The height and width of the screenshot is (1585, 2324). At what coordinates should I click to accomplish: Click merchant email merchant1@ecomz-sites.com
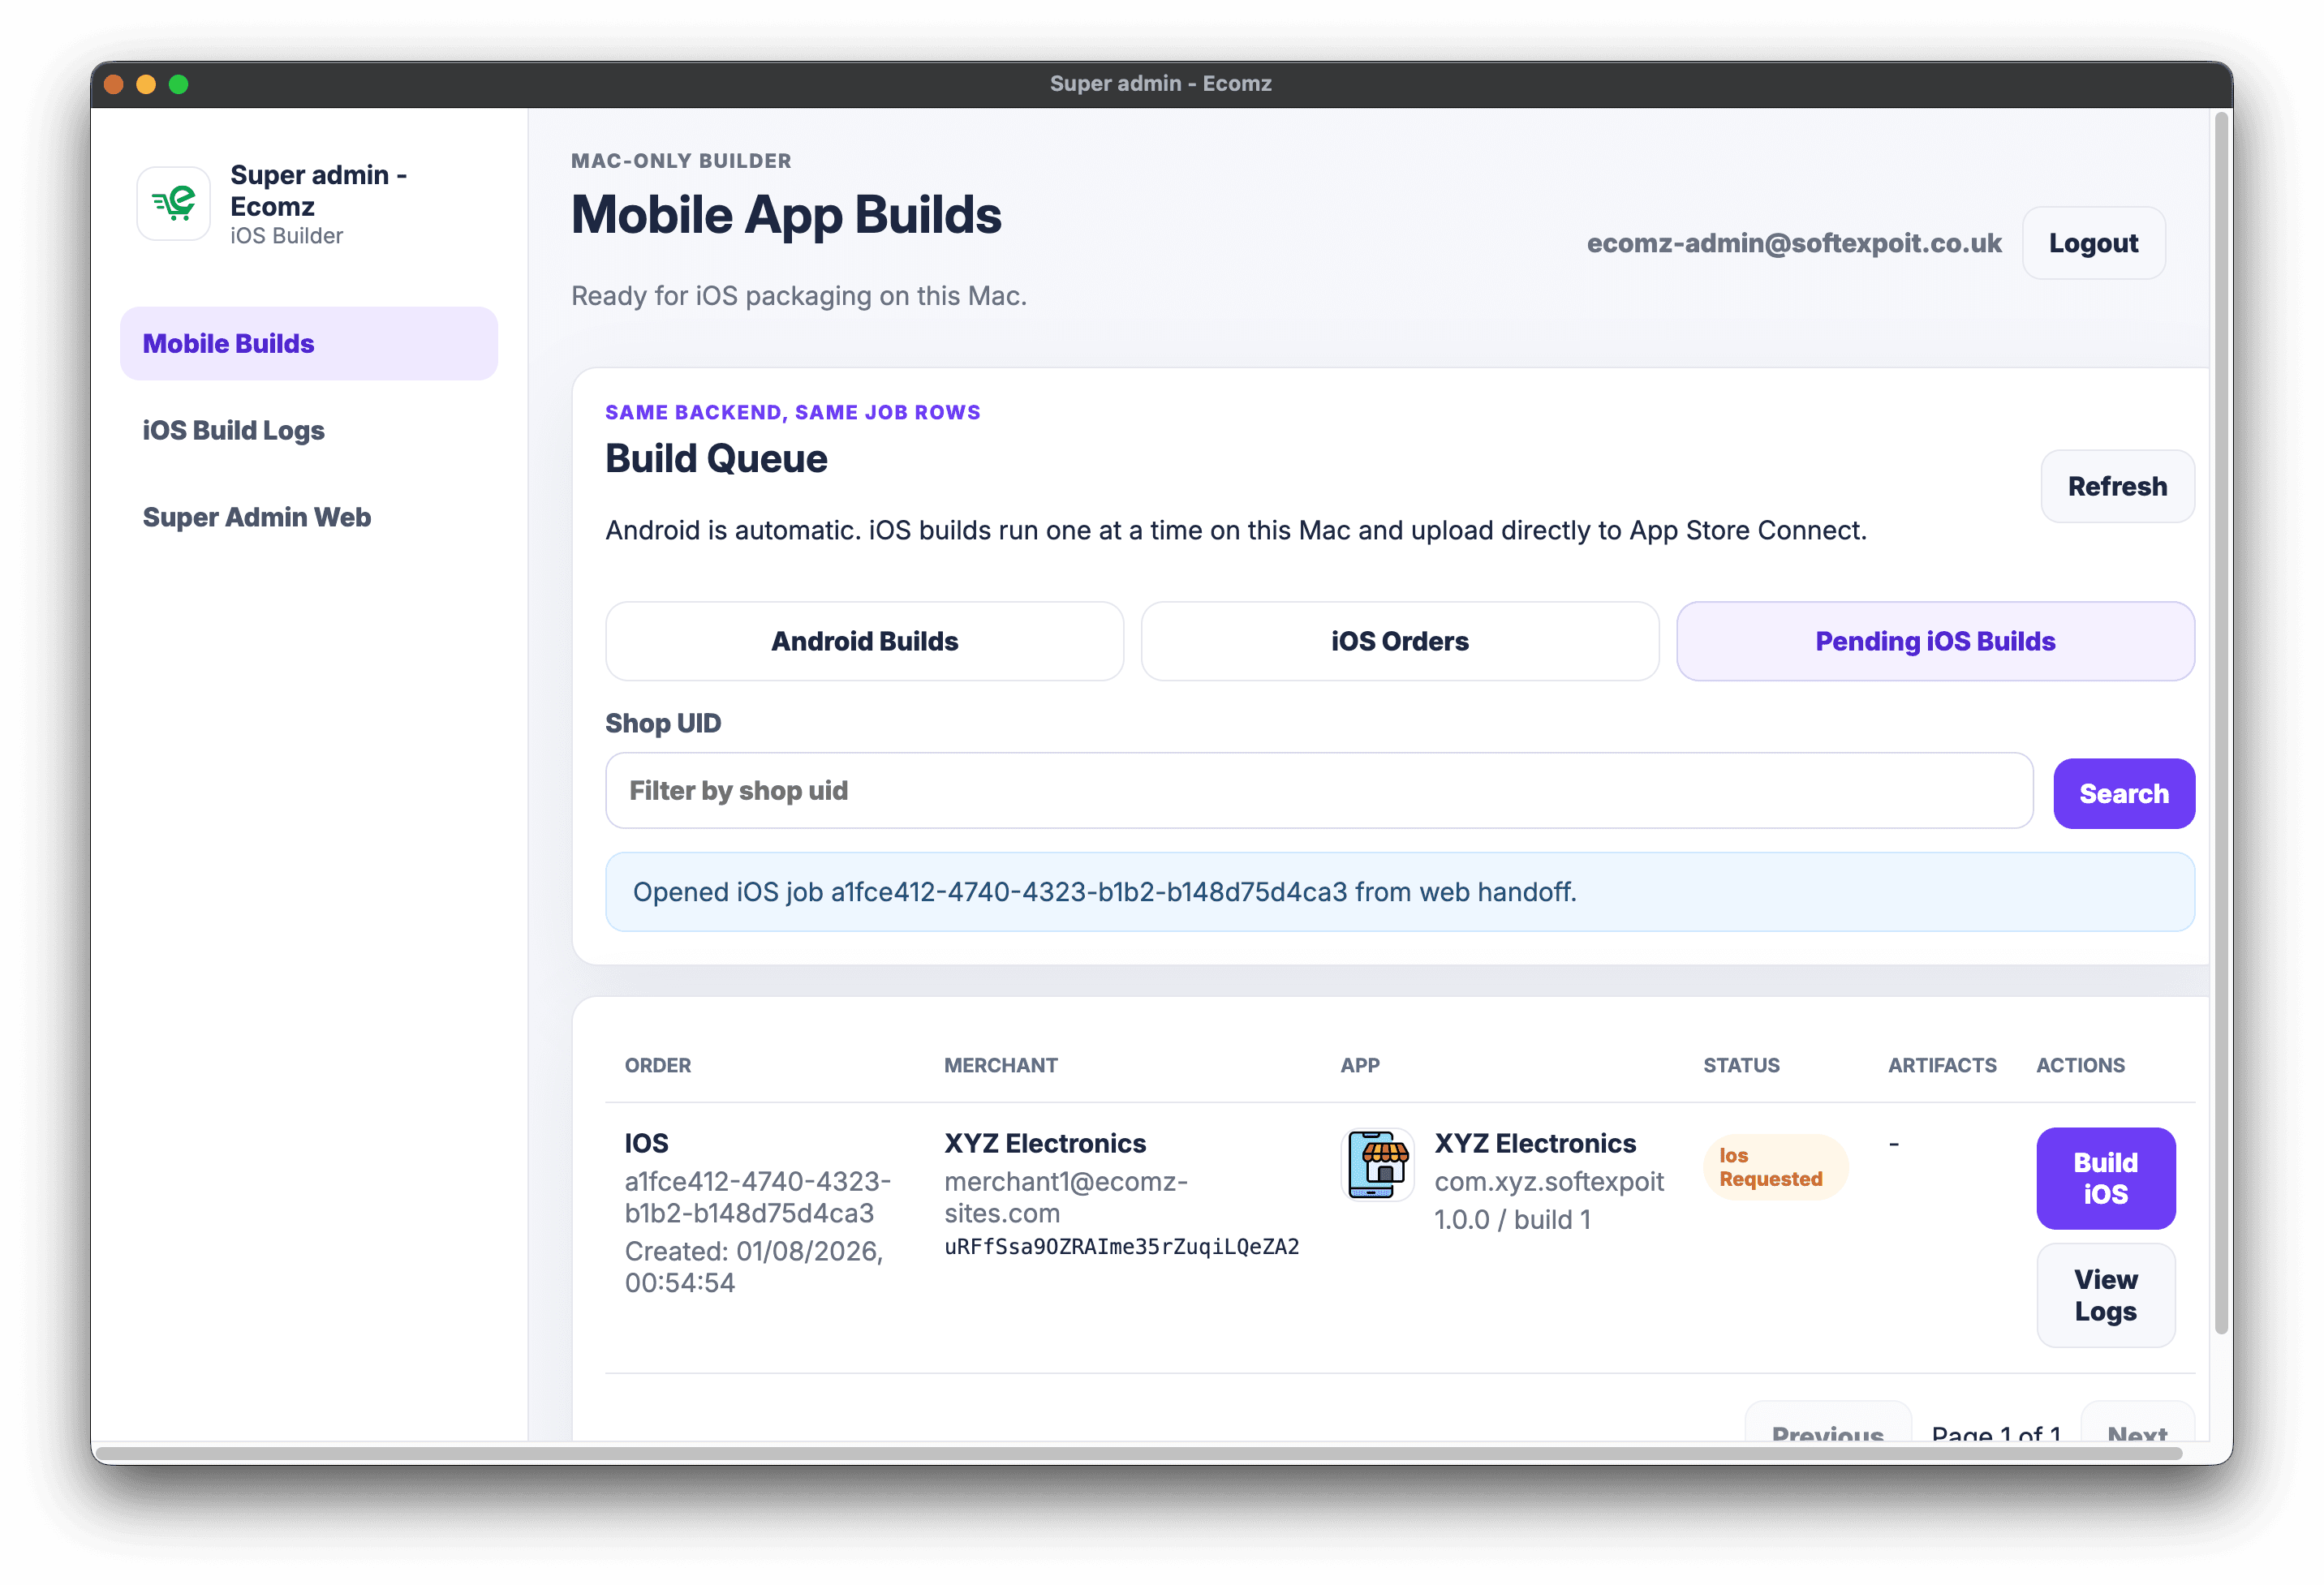point(1065,1197)
